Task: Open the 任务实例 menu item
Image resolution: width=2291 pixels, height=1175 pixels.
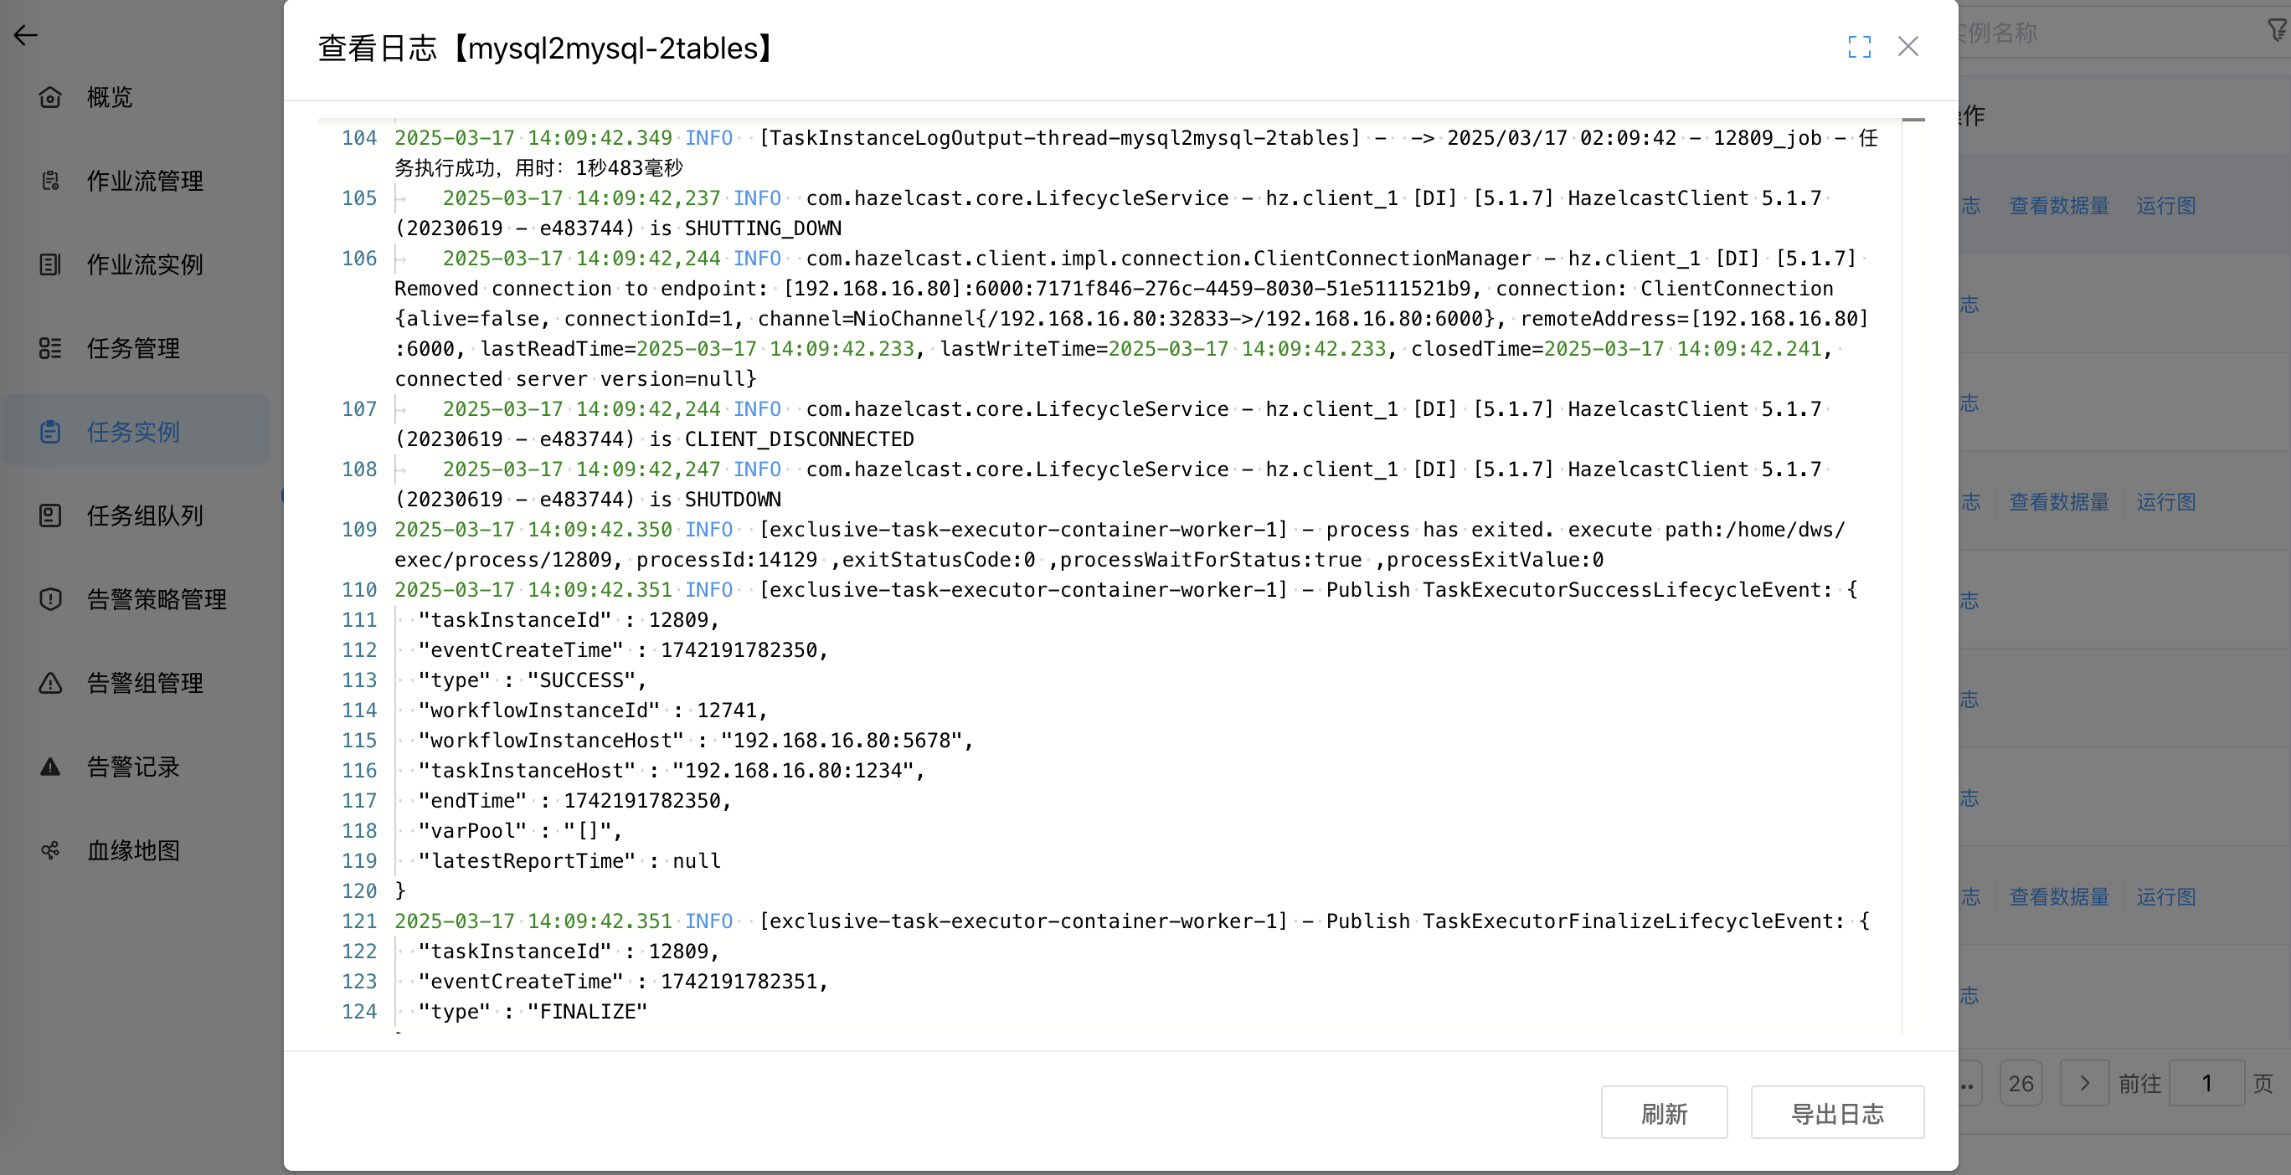Action: 133,432
